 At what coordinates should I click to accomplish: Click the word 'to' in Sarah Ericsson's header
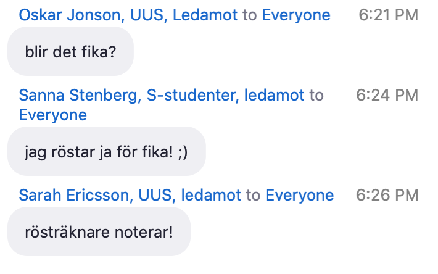click(253, 195)
